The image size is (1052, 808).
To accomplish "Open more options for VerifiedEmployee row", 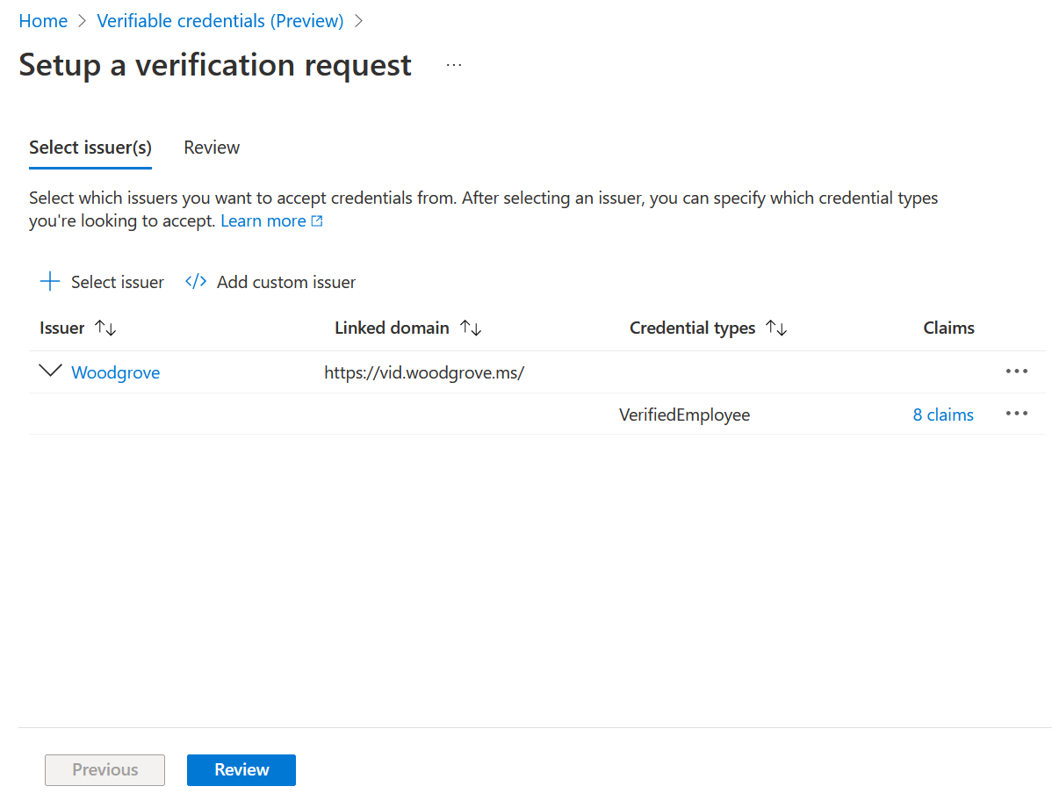I will coord(1016,414).
